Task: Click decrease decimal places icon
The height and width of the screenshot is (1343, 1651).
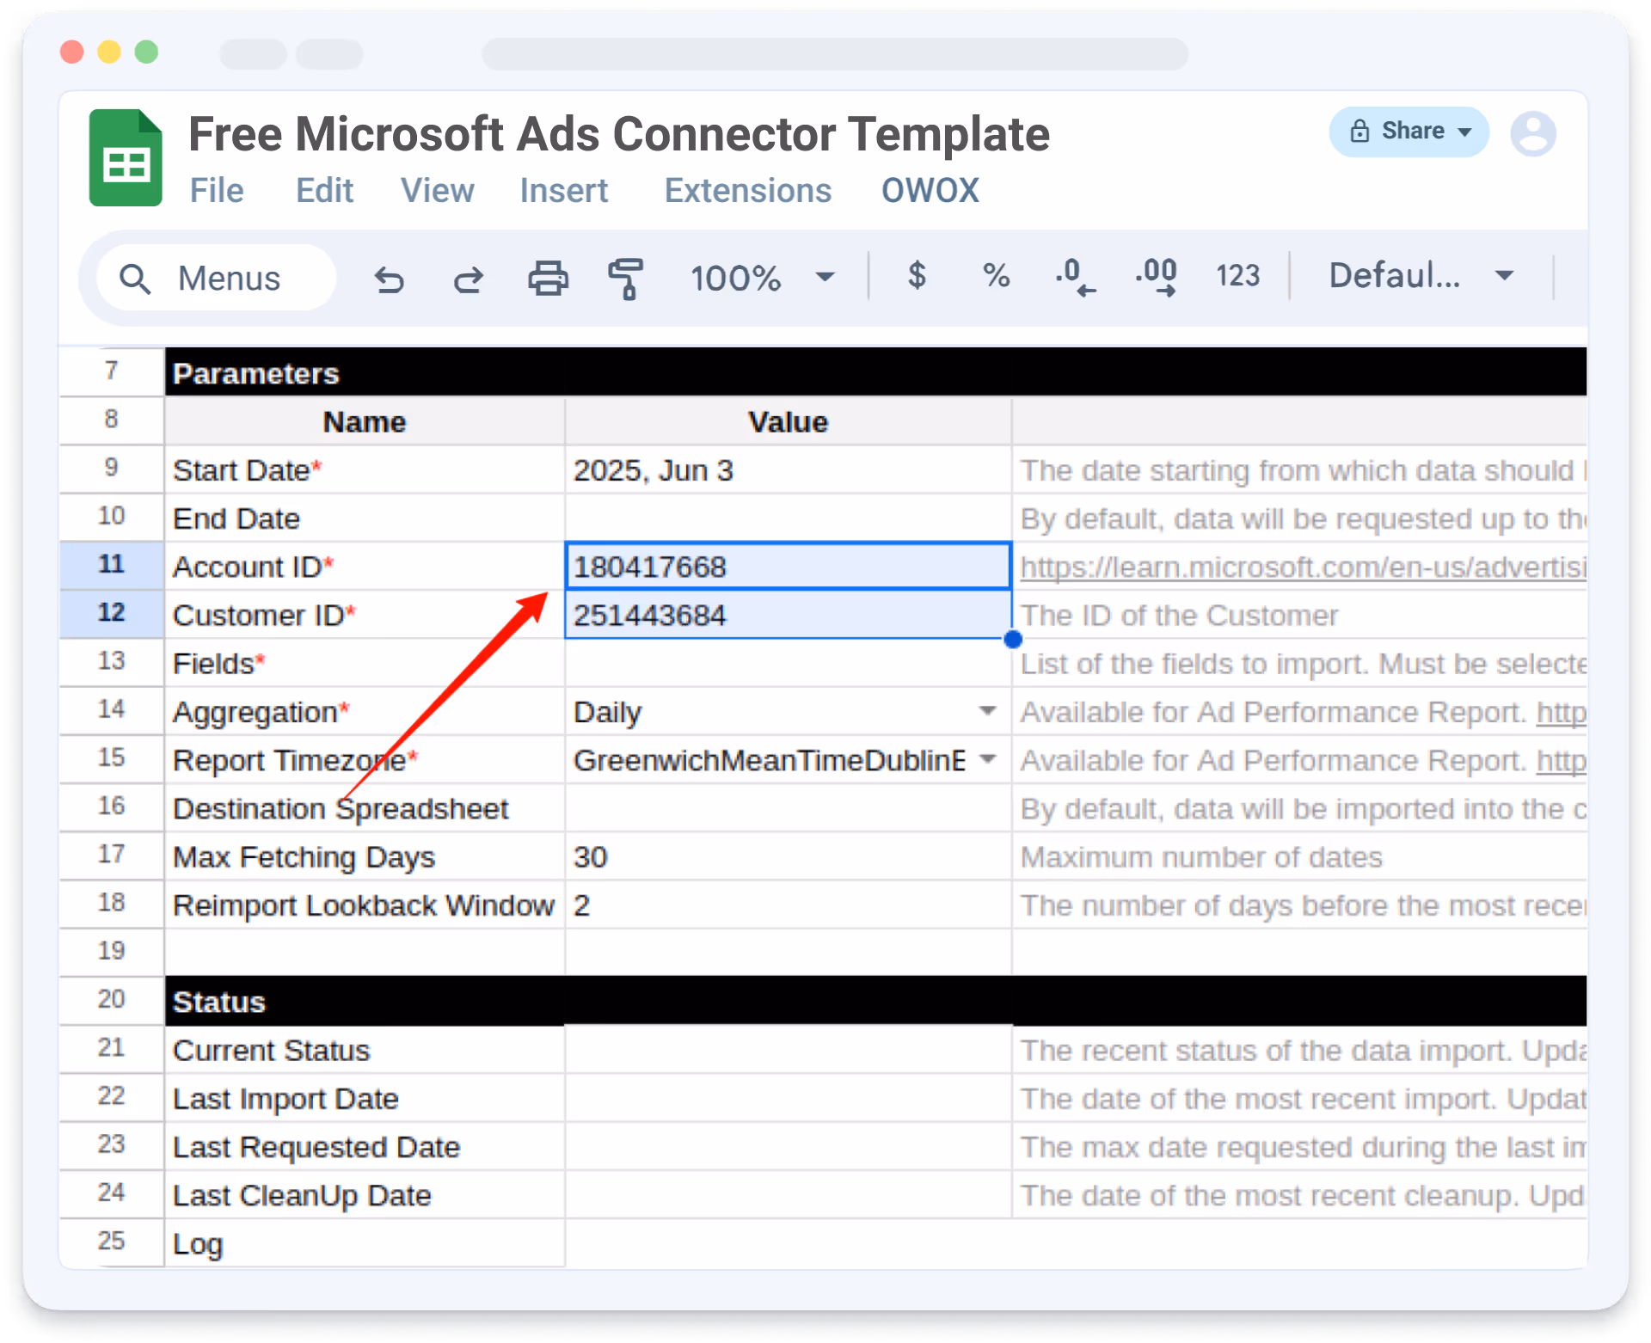Action: click(1075, 278)
